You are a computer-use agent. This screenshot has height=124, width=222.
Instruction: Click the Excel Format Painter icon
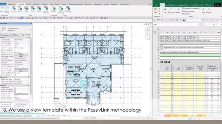click(x=159, y=13)
